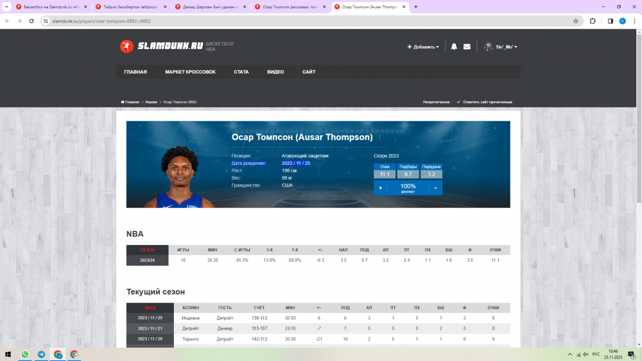Click the home icon in breadcrumbs
Image resolution: width=642 pixels, height=361 pixels.
click(x=123, y=102)
